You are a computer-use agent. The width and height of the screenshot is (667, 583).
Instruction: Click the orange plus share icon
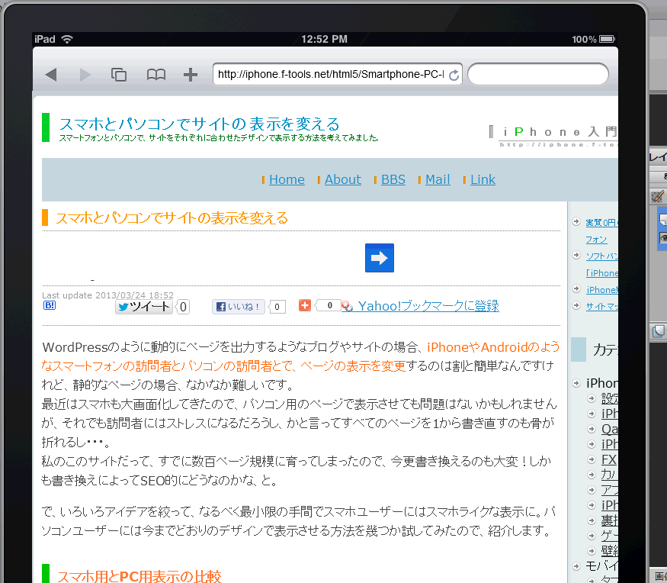[305, 305]
